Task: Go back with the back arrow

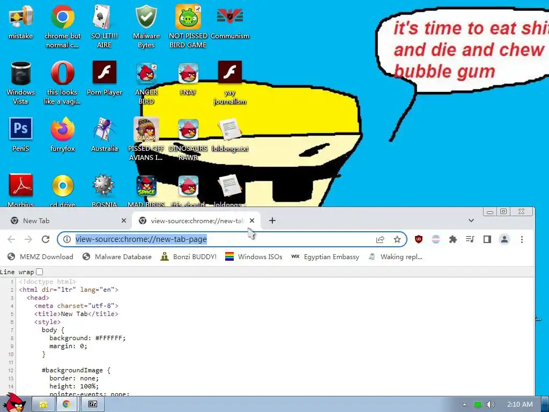Action: coord(11,239)
